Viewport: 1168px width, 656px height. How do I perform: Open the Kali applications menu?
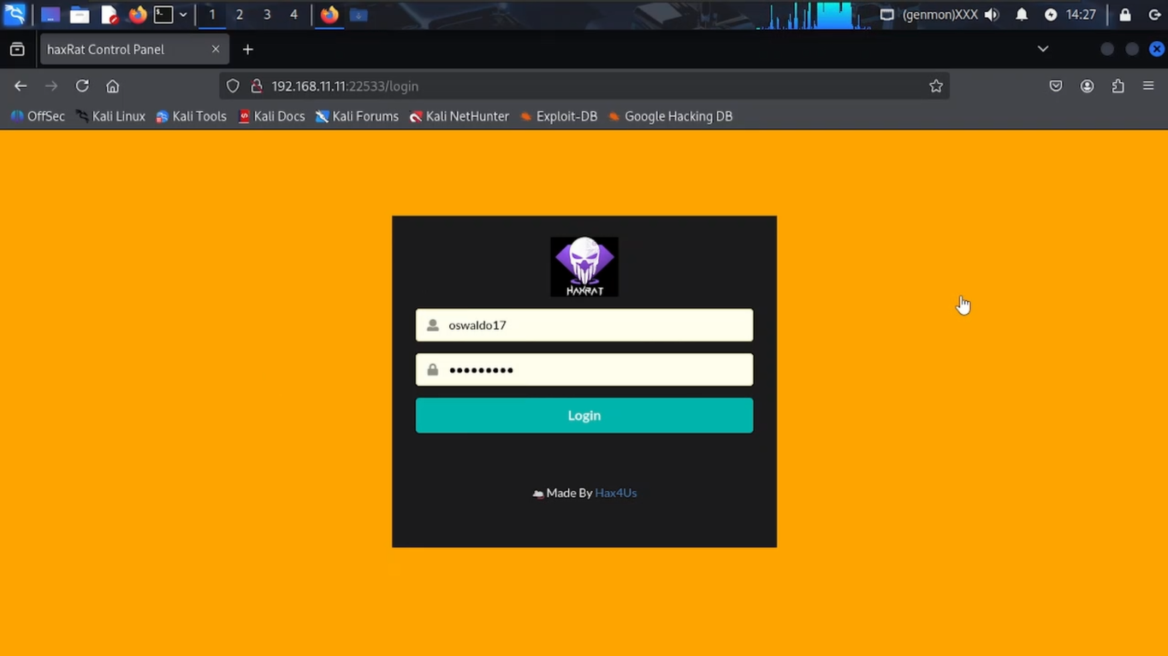coord(15,15)
